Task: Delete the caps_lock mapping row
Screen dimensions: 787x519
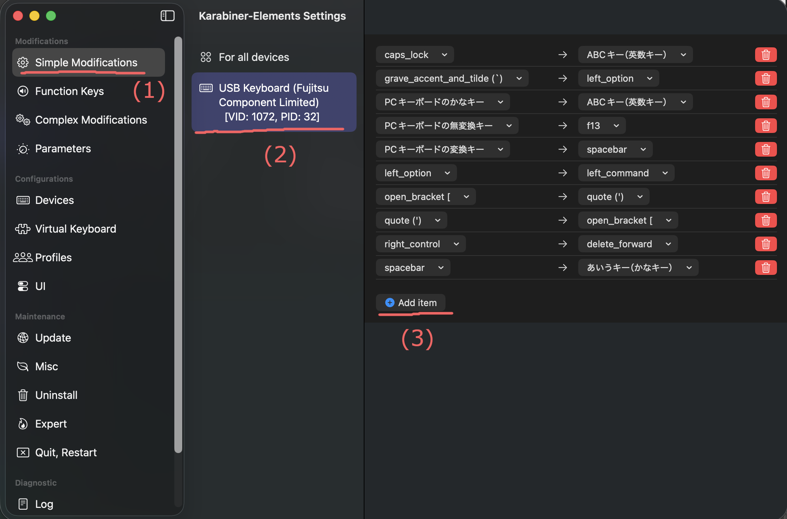Action: pyautogui.click(x=766, y=55)
